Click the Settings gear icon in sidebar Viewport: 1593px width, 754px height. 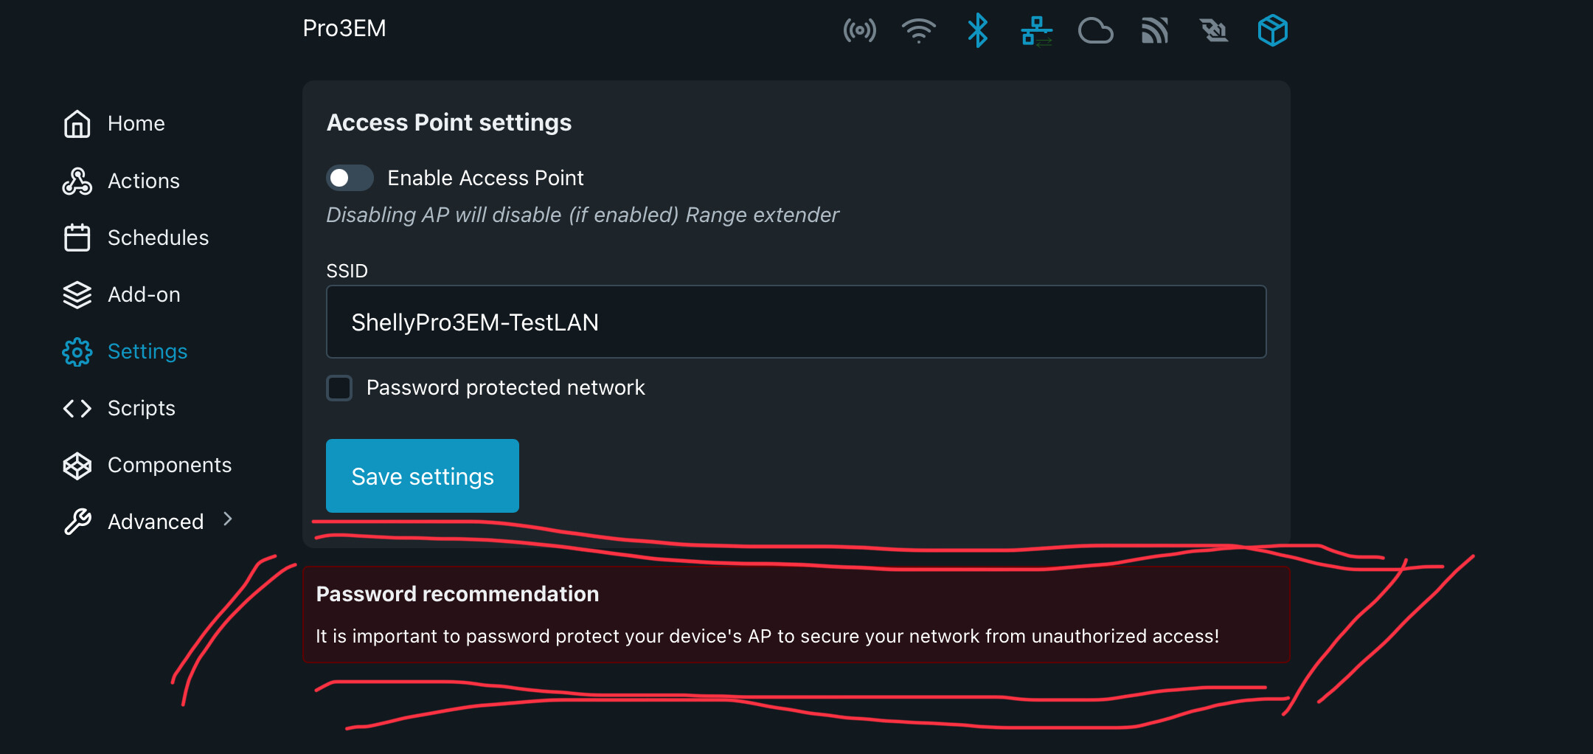pyautogui.click(x=77, y=352)
